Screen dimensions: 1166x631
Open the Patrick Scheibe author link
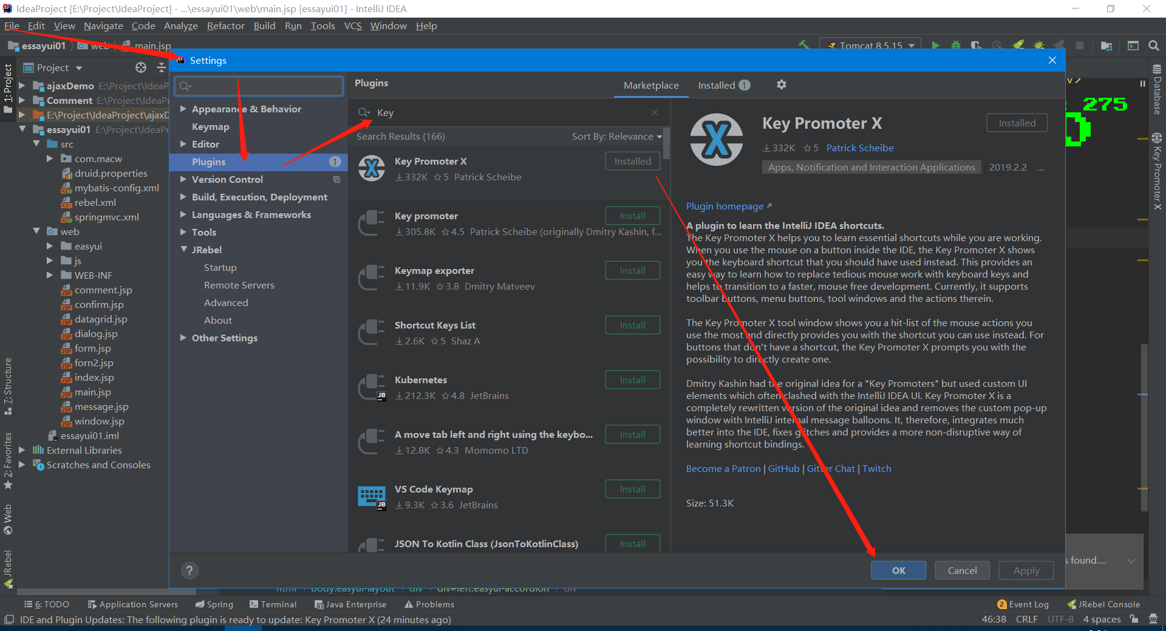pyautogui.click(x=860, y=148)
